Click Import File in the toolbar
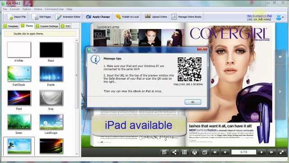The width and height of the screenshot is (289, 163). (x=16, y=17)
